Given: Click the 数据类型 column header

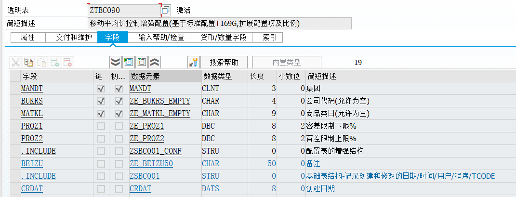Looking at the screenshot, I should tap(225, 76).
